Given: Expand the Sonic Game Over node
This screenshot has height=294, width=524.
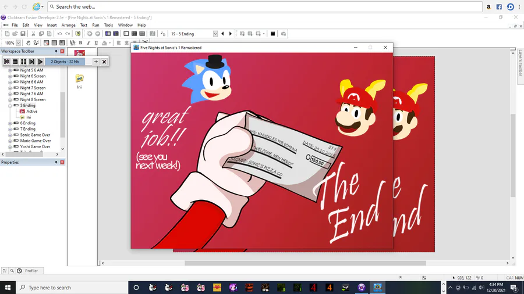Looking at the screenshot, I should tap(10, 135).
